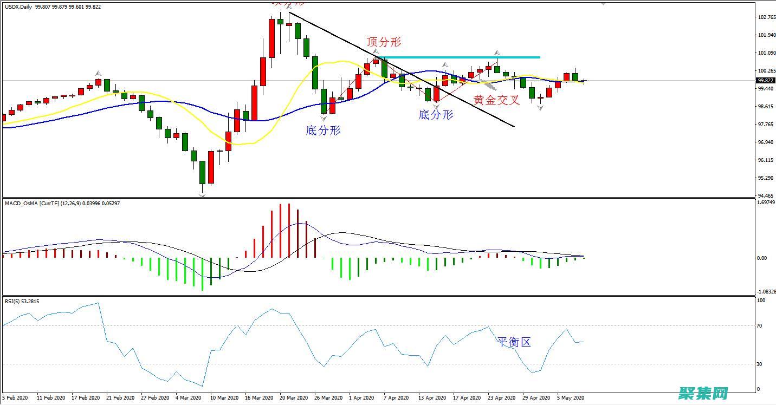Click the fractal arrow above the cyan resistance line's right end

click(497, 53)
